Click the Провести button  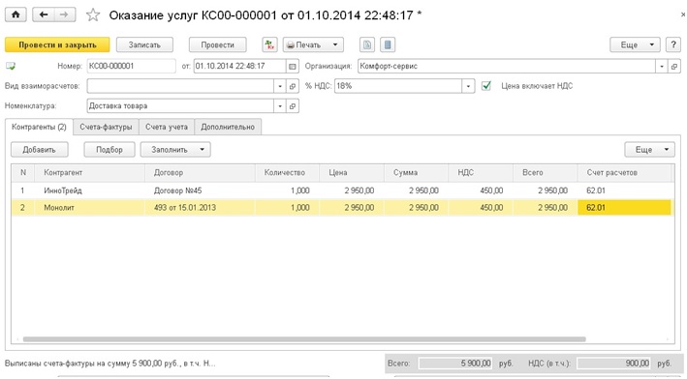click(217, 44)
